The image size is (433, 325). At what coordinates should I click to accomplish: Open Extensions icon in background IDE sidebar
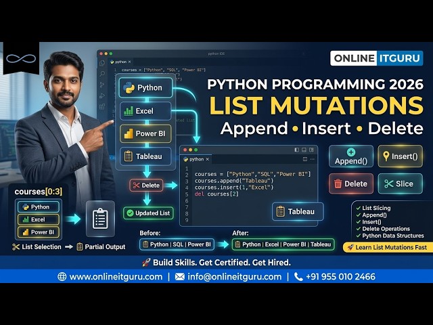[x=102, y=106]
